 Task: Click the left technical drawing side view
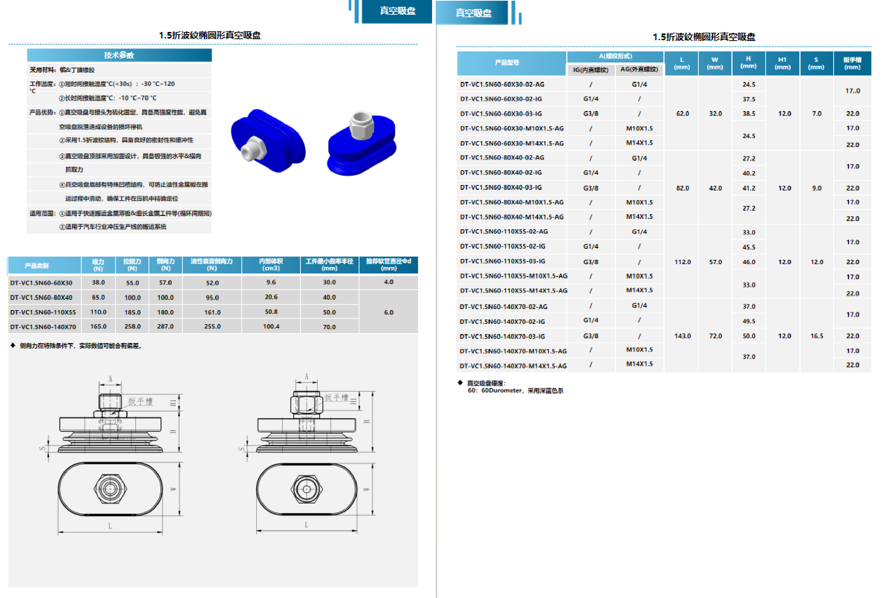pos(110,423)
